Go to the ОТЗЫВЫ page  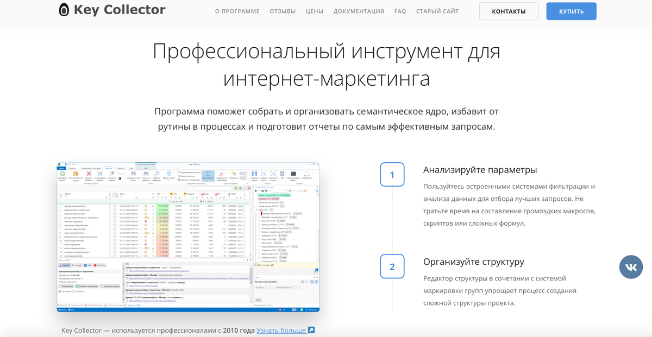(283, 11)
